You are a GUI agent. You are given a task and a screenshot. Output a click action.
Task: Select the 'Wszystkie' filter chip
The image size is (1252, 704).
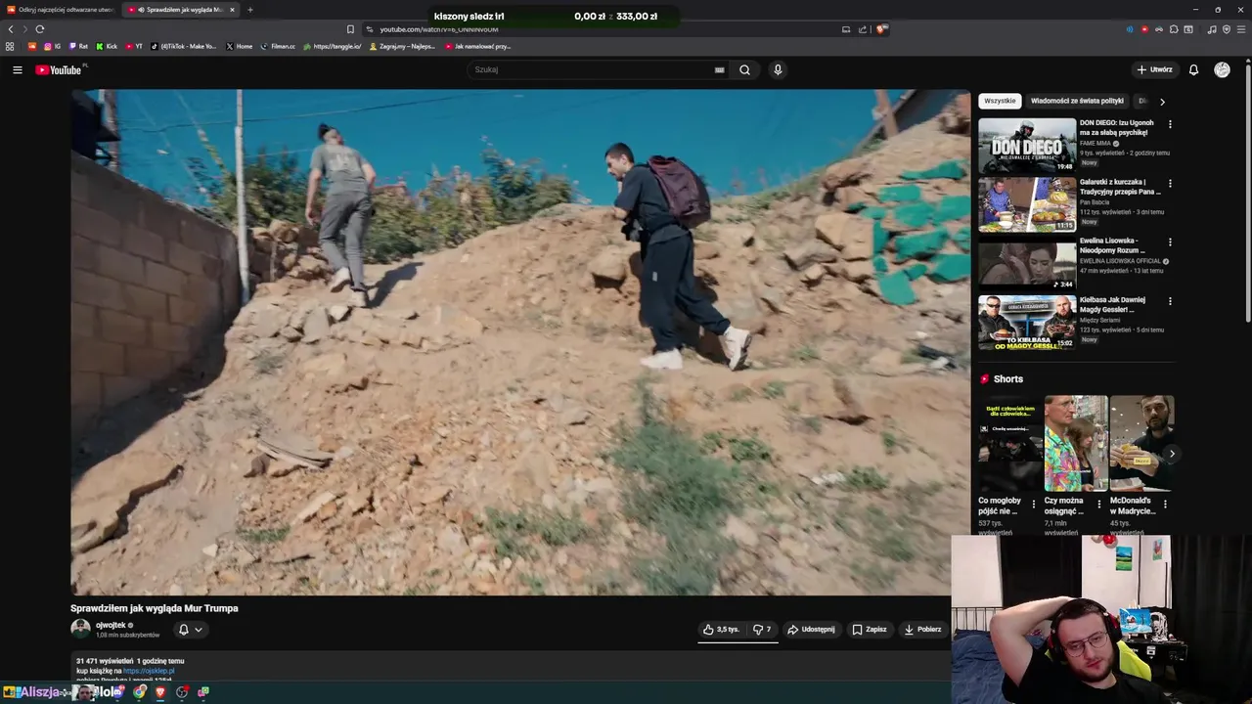pos(1000,101)
